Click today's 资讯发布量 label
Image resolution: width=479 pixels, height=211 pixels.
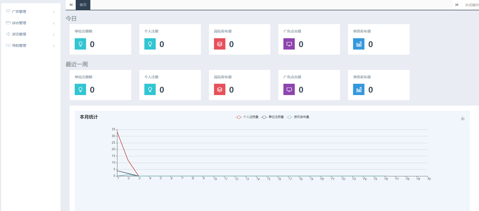pos(362,31)
